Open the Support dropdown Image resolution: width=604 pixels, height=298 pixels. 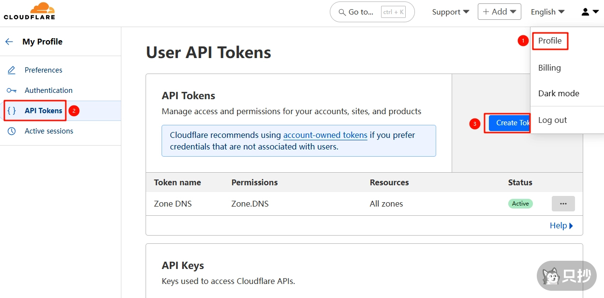(x=450, y=12)
